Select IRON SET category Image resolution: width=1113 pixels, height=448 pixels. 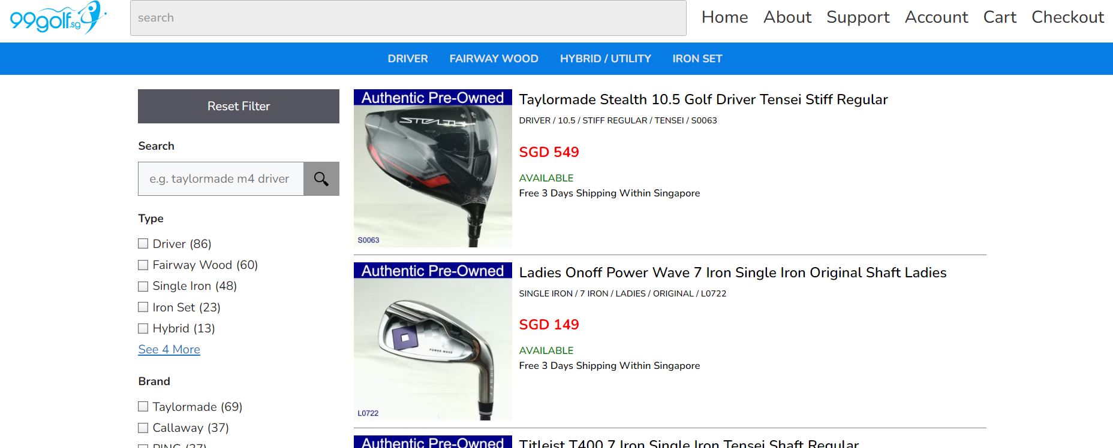tap(697, 59)
